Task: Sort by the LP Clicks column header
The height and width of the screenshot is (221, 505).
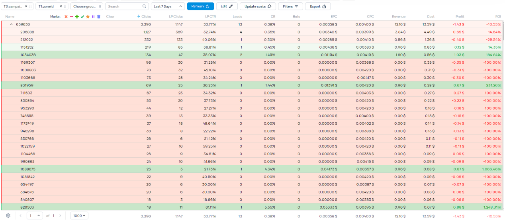Action: pyautogui.click(x=176, y=17)
